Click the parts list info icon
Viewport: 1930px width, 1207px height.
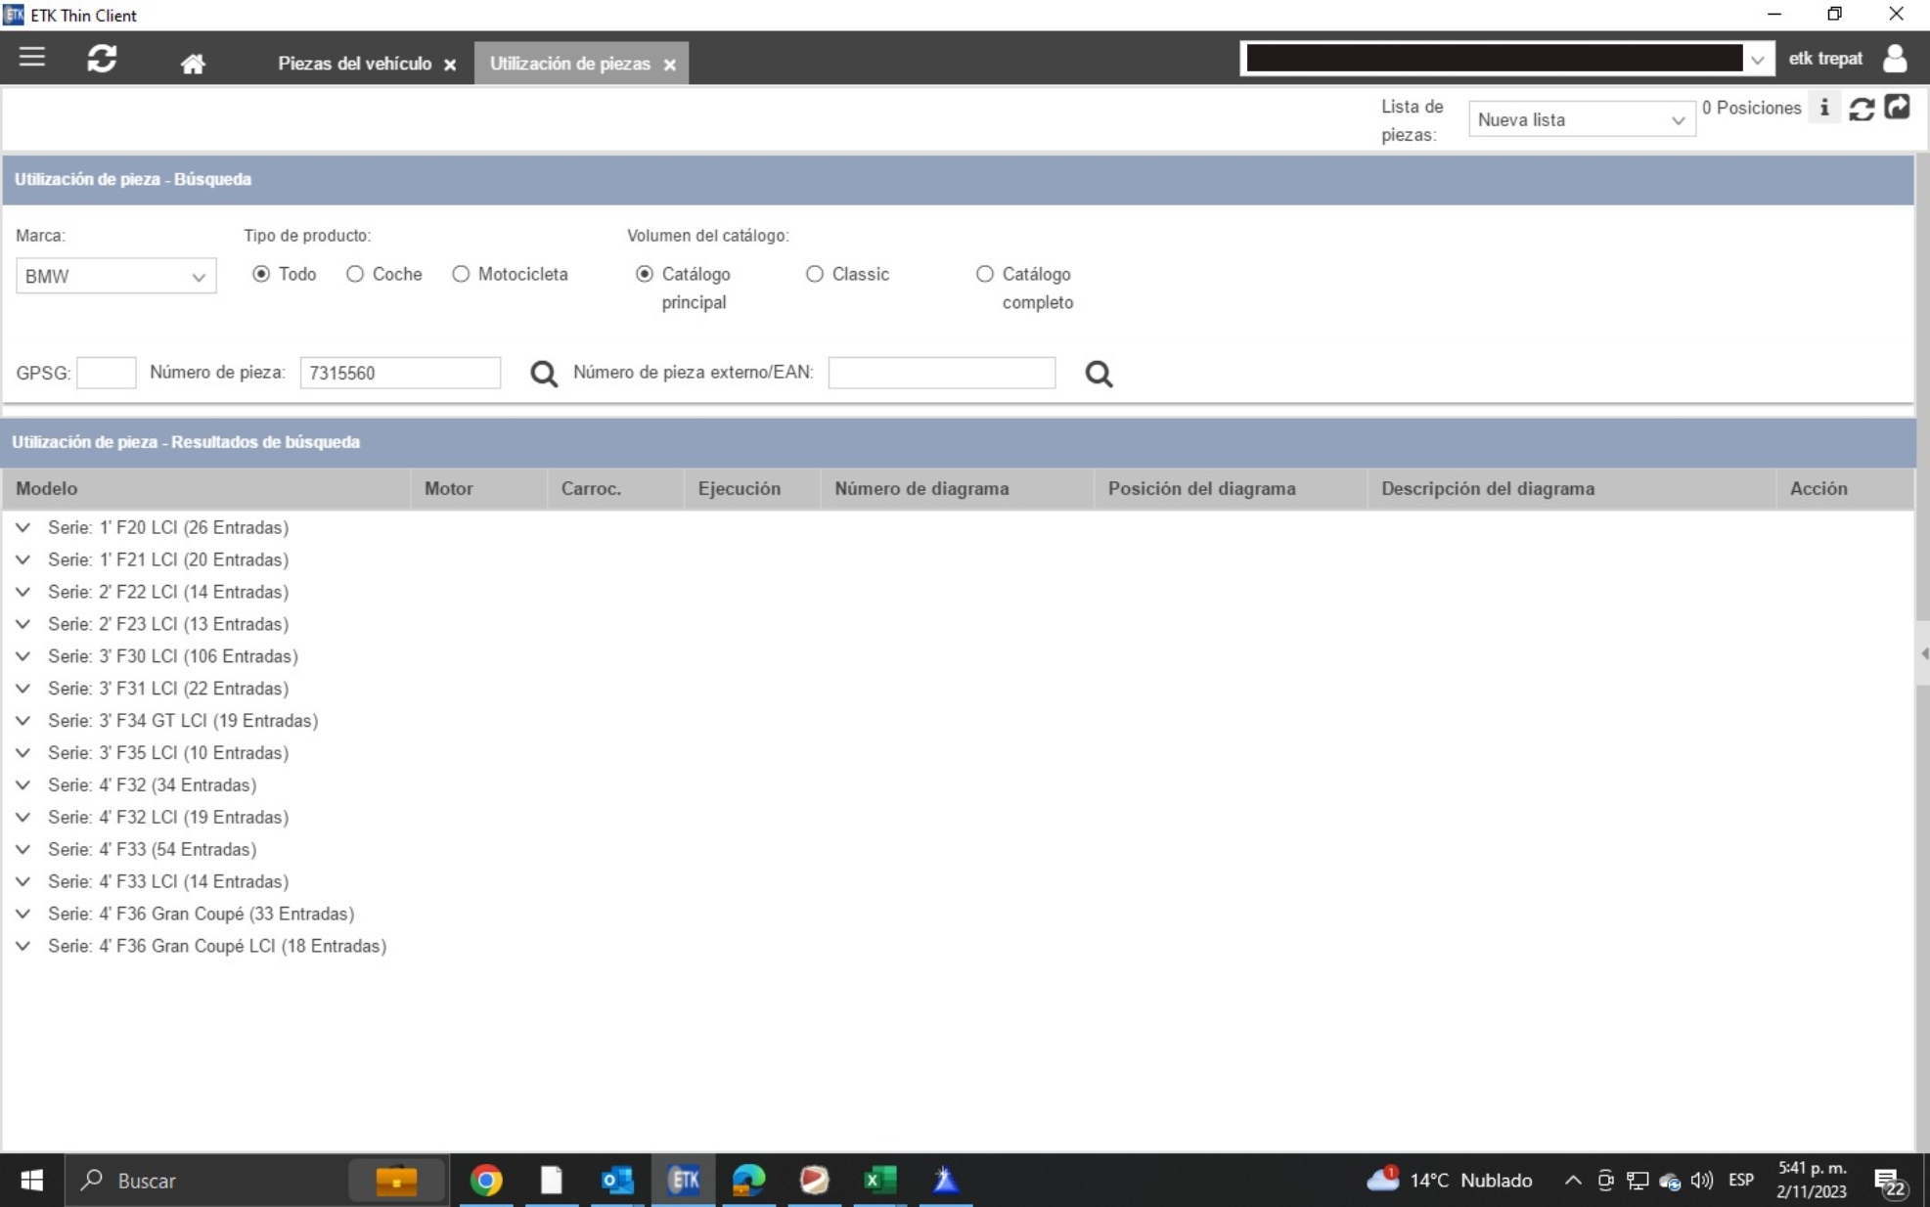point(1824,109)
